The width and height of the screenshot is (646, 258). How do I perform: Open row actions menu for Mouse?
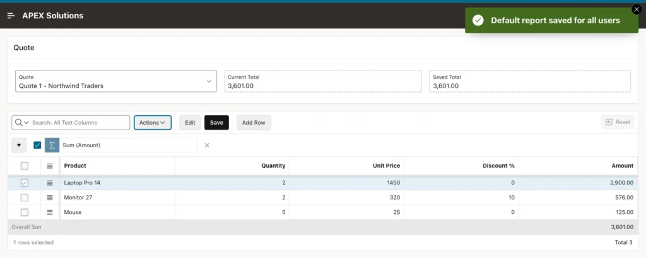50,213
